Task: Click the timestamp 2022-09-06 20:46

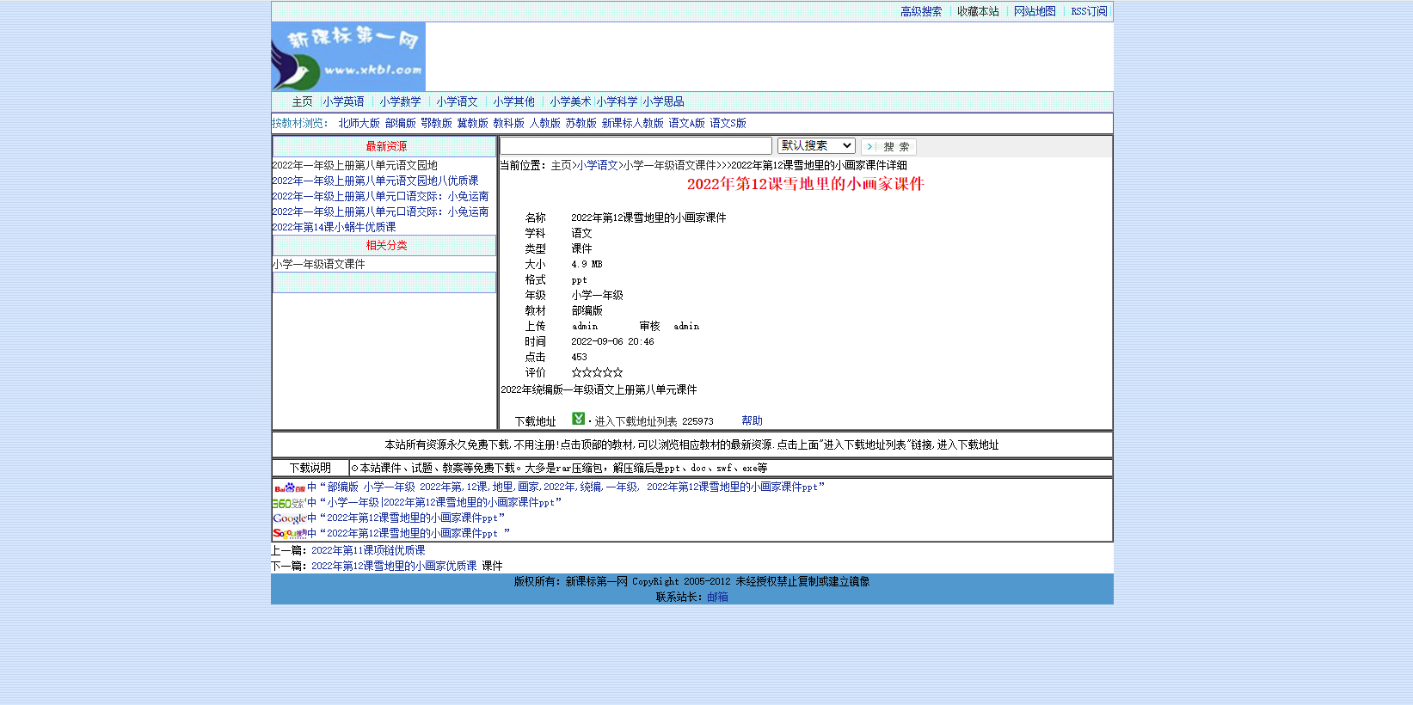Action: (613, 341)
